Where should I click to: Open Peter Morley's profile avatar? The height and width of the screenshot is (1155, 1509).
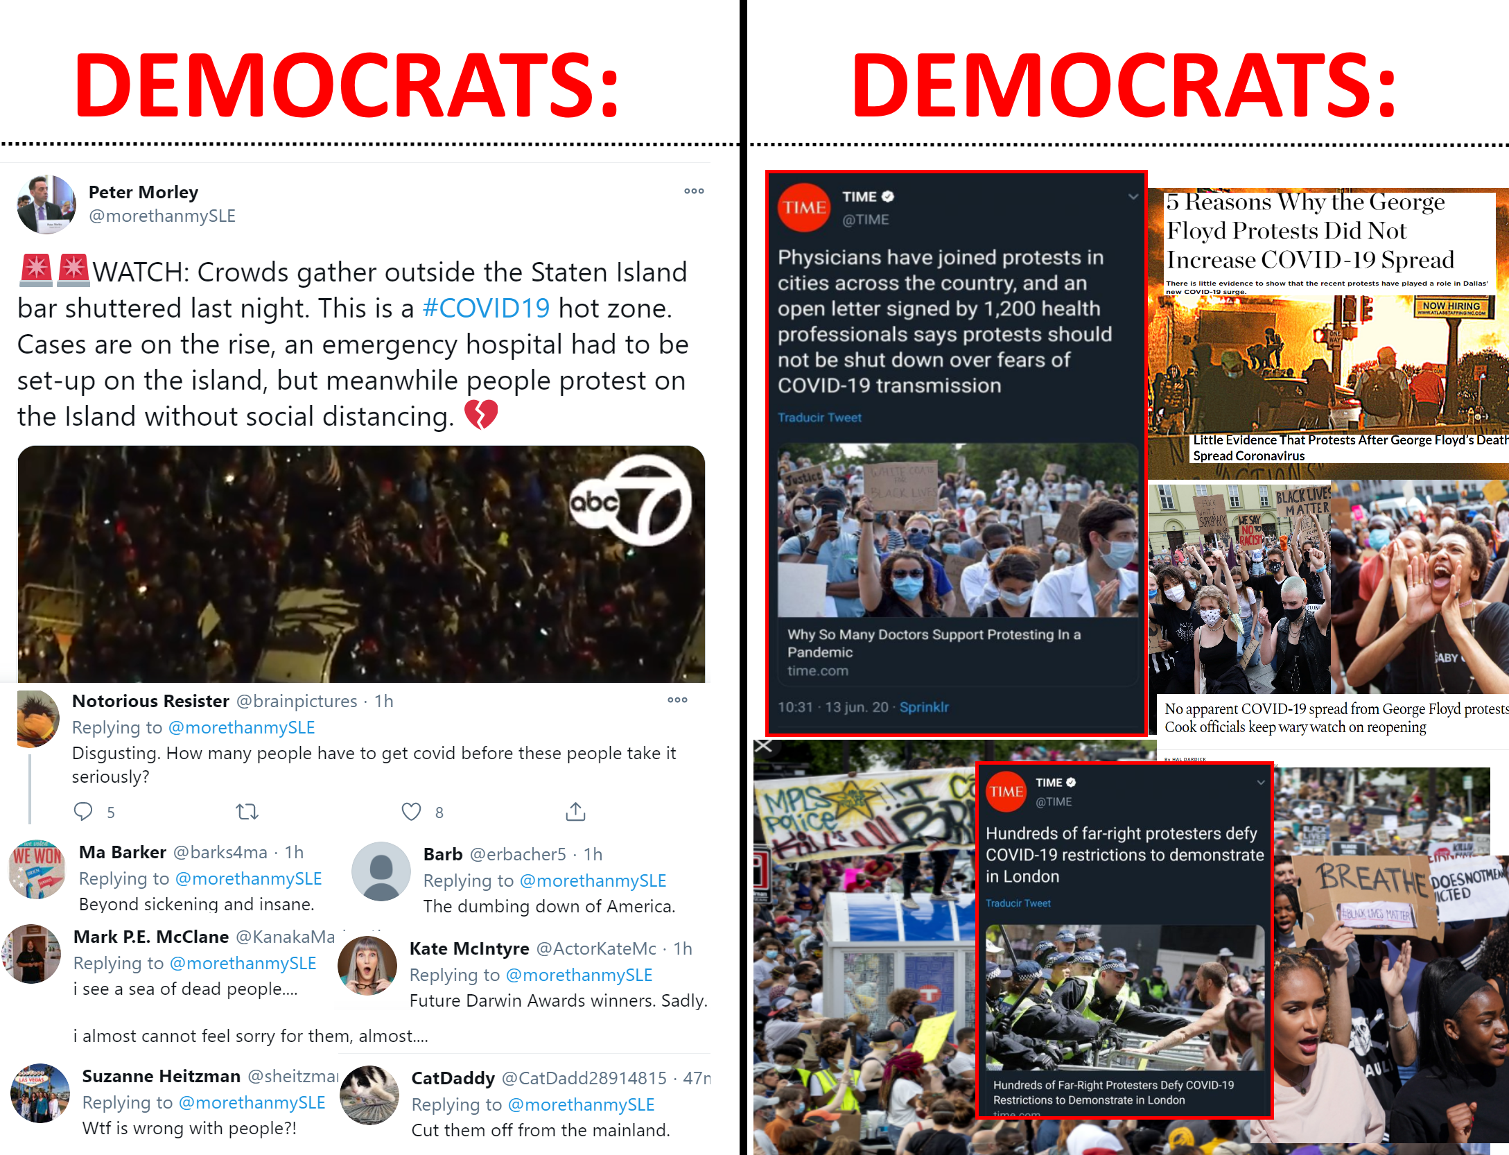tap(46, 205)
